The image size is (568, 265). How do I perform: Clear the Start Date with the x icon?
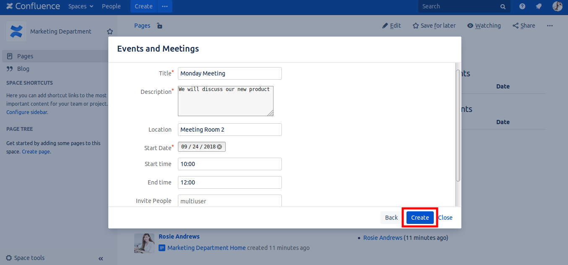220,146
